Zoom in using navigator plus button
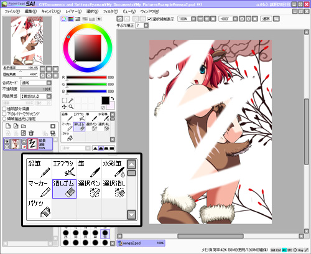 (x=49, y=68)
